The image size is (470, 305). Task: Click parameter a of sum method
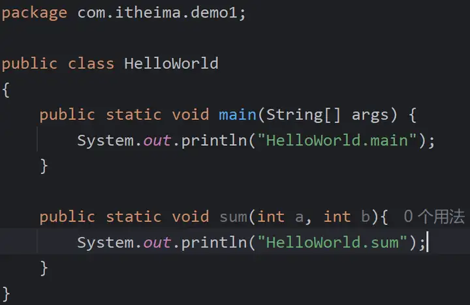pos(299,218)
